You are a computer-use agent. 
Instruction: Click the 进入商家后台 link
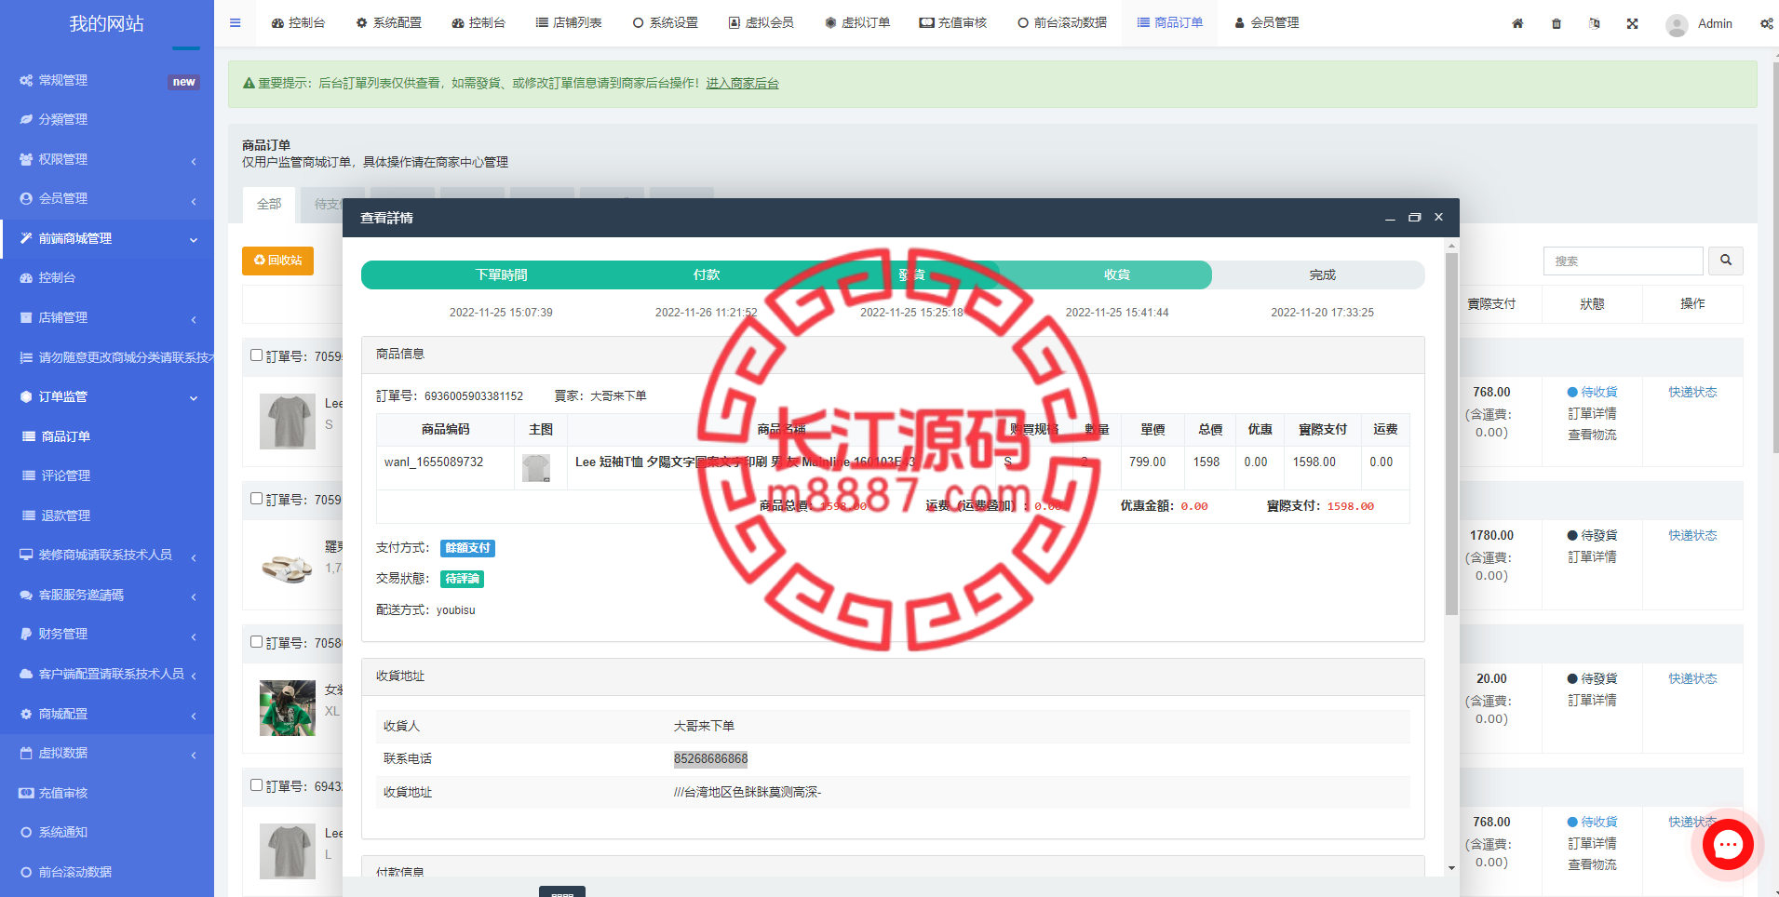point(742,84)
